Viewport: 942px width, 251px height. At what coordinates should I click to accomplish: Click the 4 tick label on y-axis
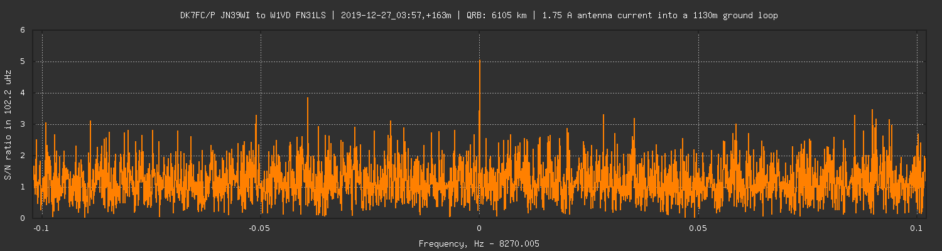23,93
